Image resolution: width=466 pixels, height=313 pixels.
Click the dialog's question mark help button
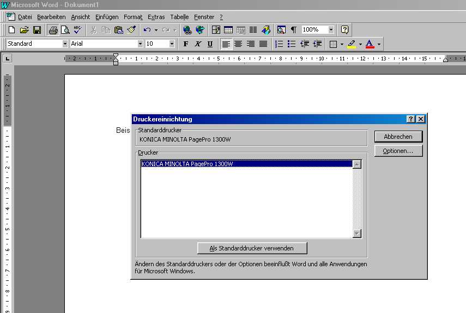coord(411,119)
